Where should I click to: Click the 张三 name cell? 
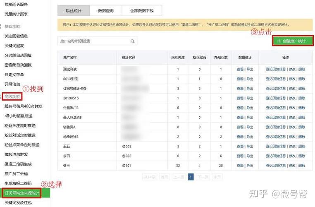pos(67,166)
